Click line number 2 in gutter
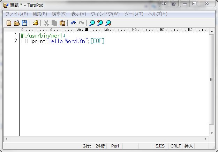Viewport: 218px width, 152px height. click(16, 41)
